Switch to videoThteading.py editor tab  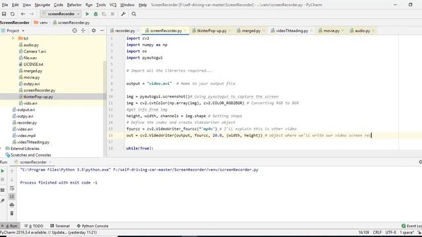coord(291,31)
